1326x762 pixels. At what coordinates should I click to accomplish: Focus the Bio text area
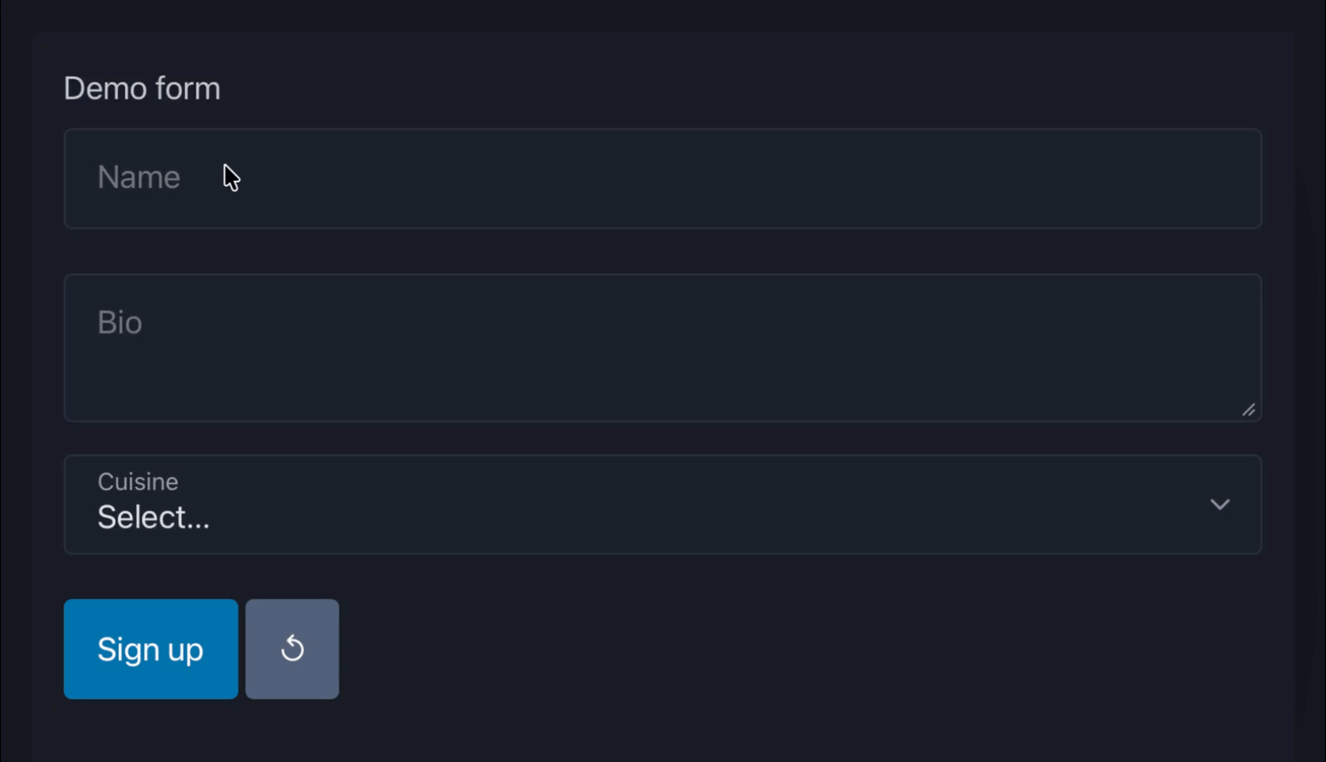pos(662,348)
